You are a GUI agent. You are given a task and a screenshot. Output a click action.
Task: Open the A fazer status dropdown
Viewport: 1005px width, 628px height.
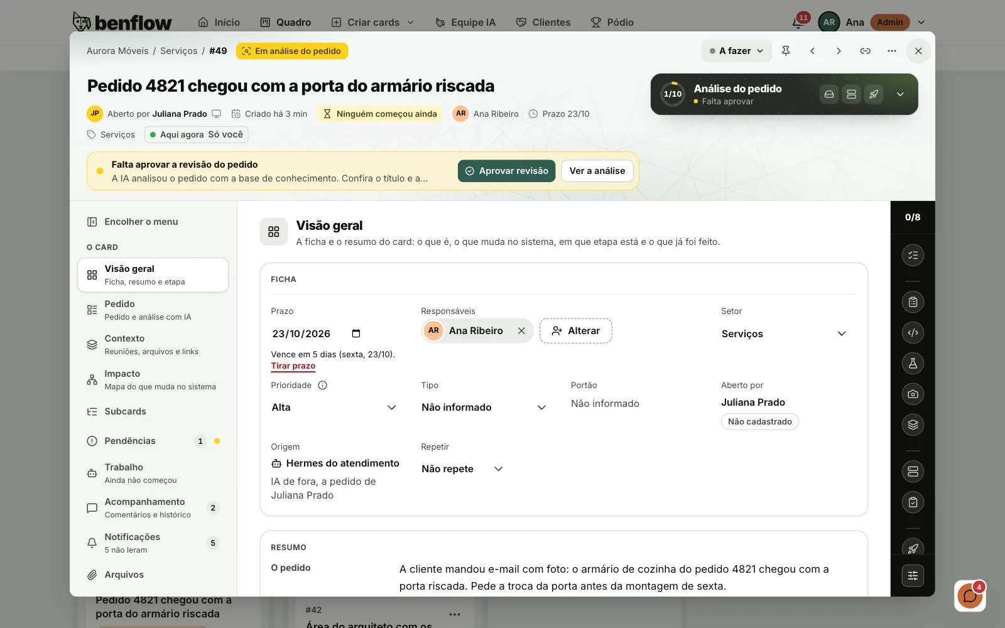coord(736,51)
